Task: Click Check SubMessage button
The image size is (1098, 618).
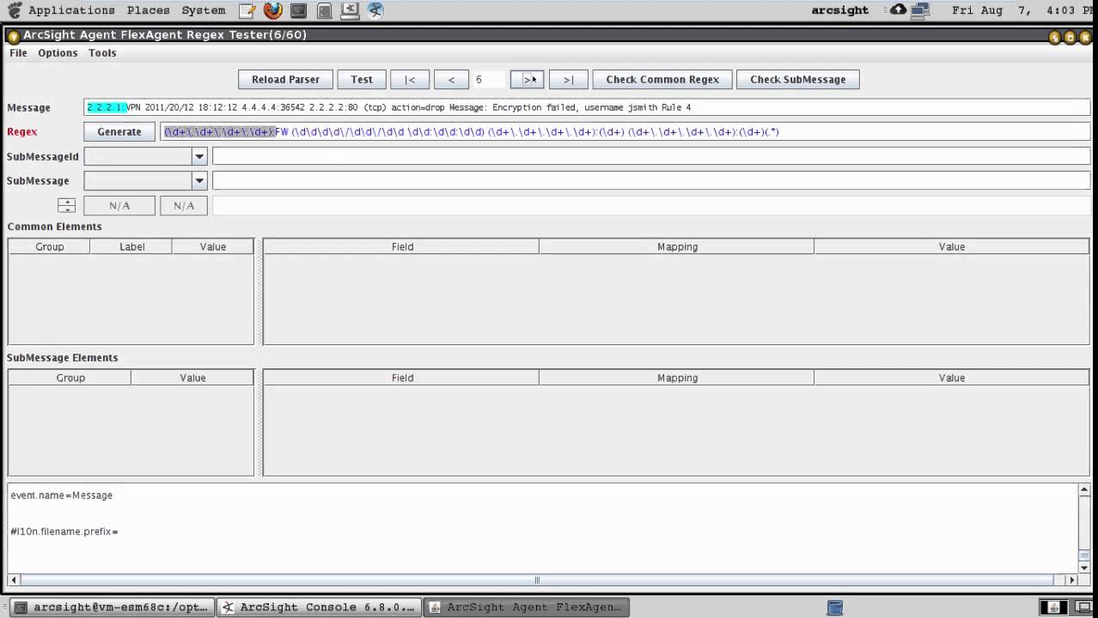Action: tap(797, 79)
